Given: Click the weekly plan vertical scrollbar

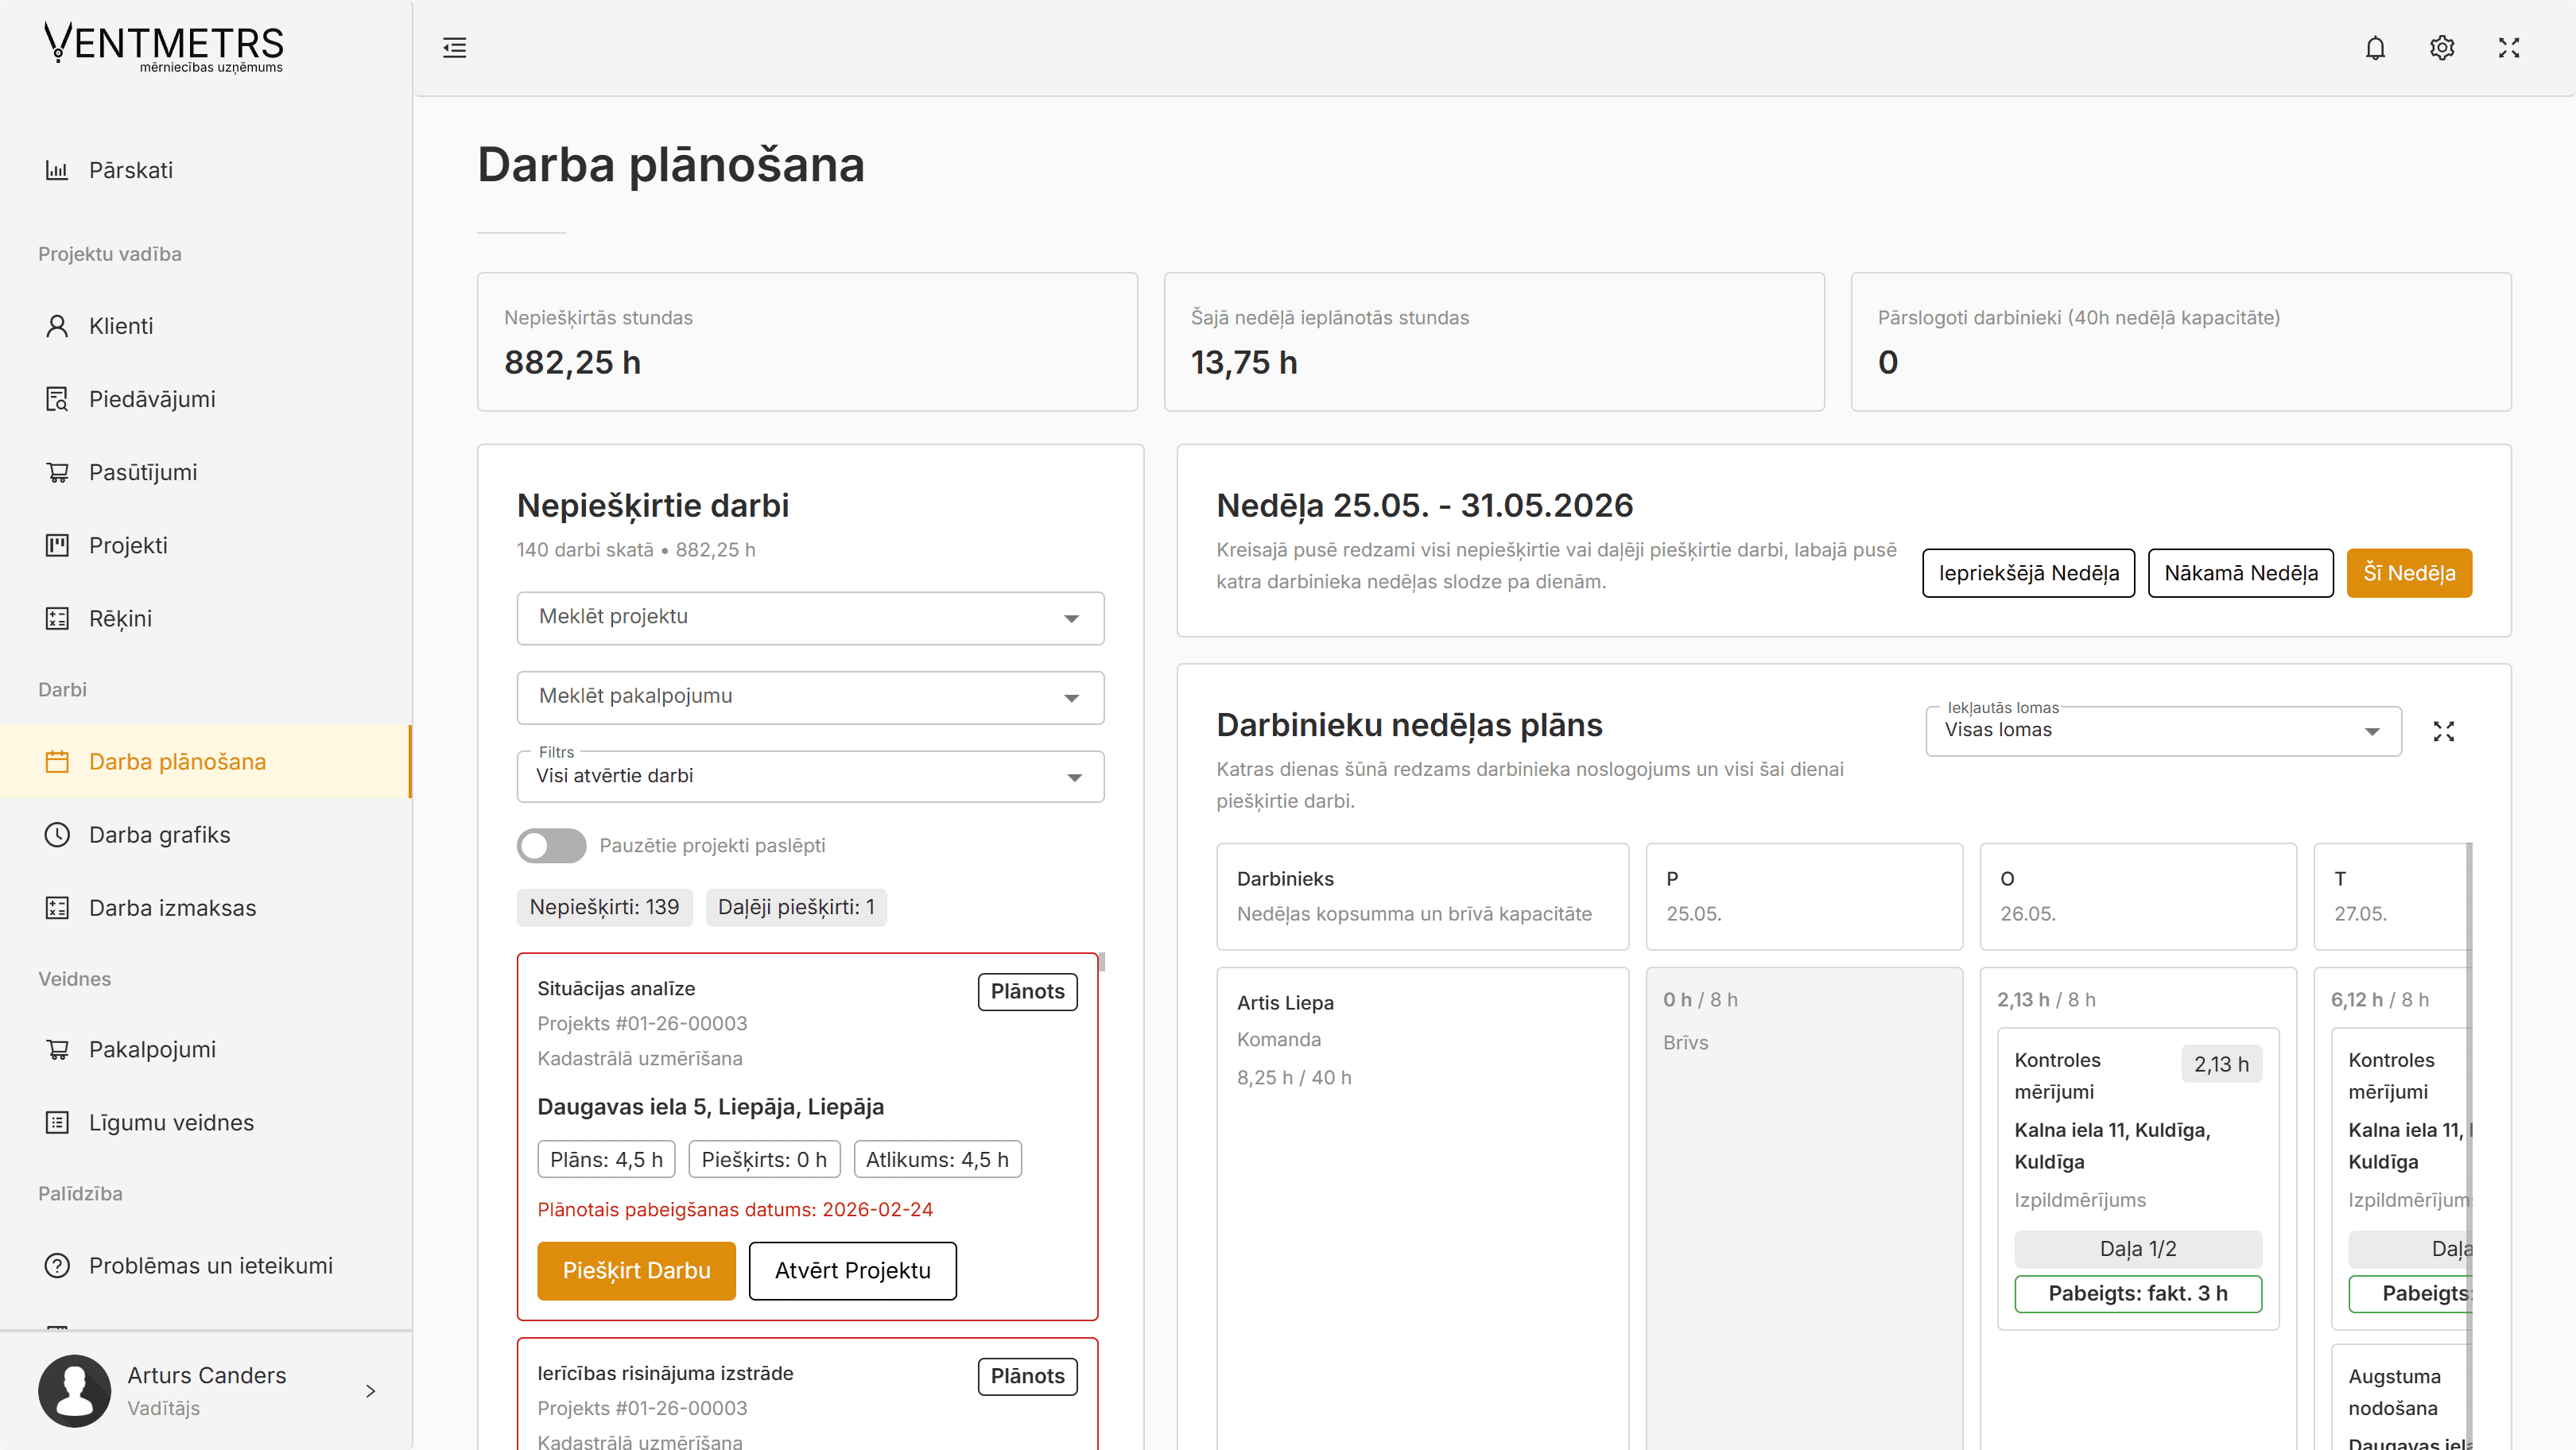Looking at the screenshot, I should click(x=2469, y=1146).
